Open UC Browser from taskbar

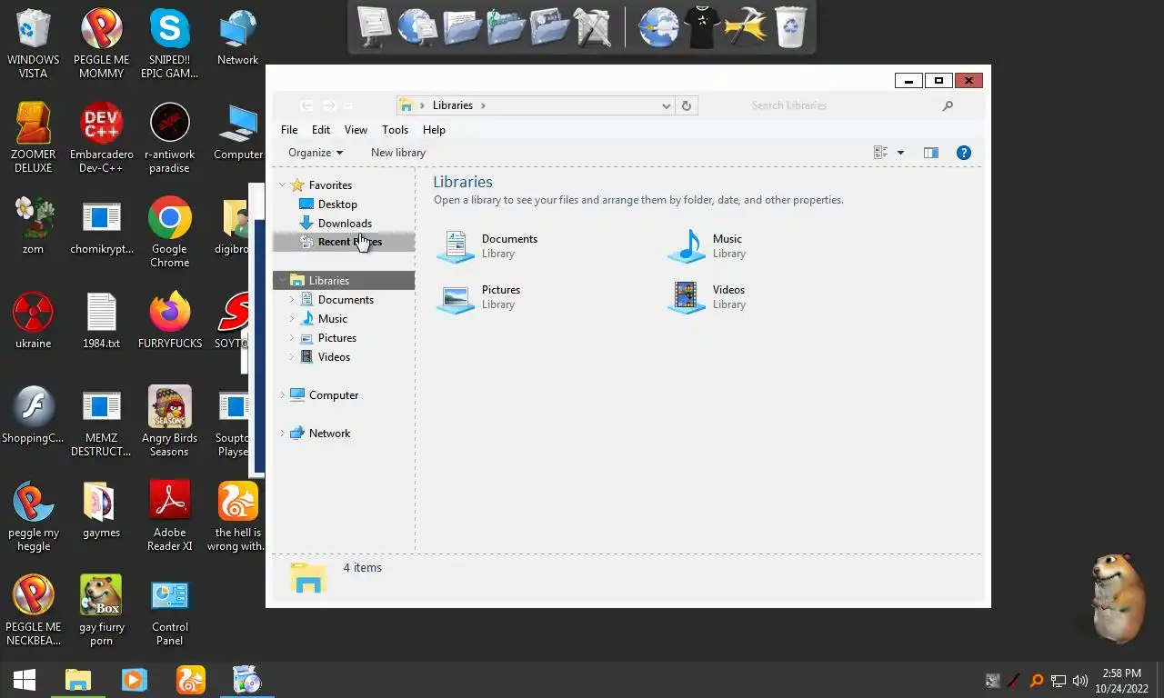click(x=191, y=680)
